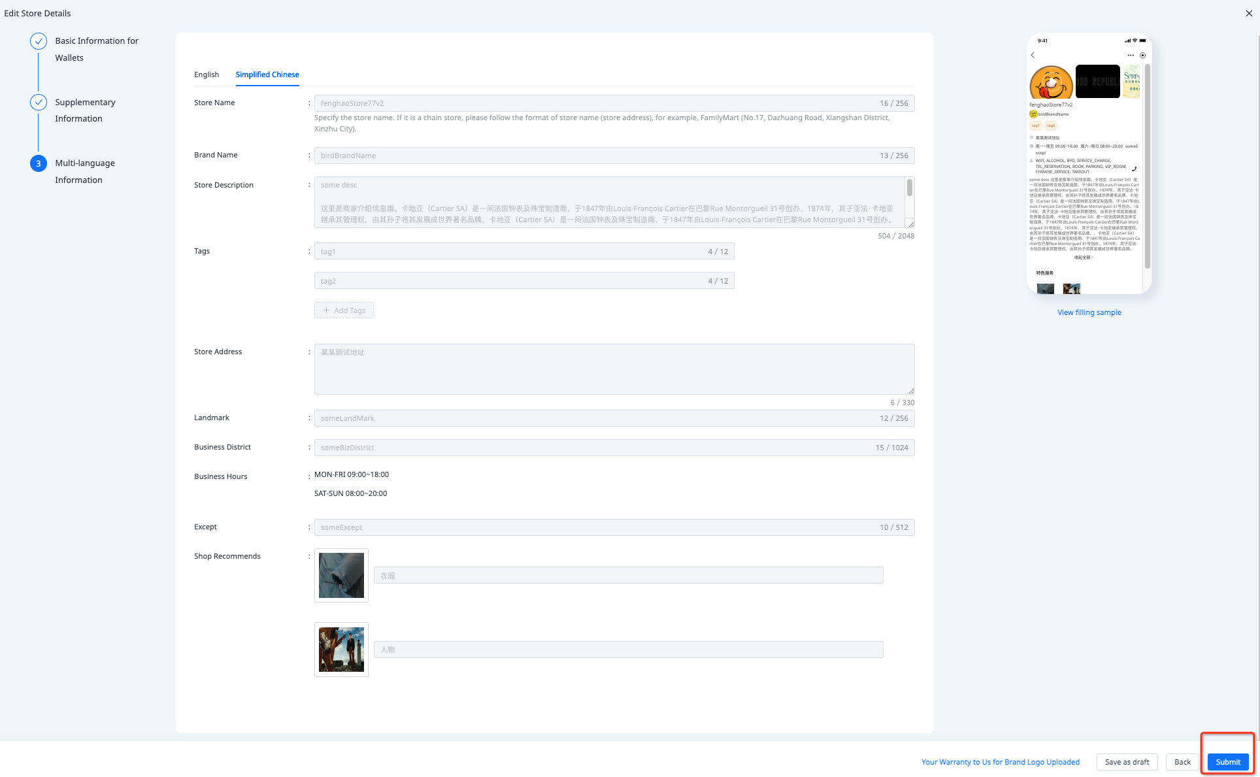Click the step 3 Multi-language circle
The image size is (1260, 777).
pos(39,163)
